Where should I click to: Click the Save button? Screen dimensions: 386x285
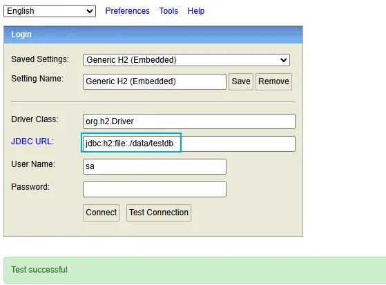241,81
